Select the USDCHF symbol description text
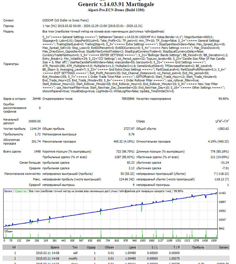The image size is (236, 264). (65, 20)
